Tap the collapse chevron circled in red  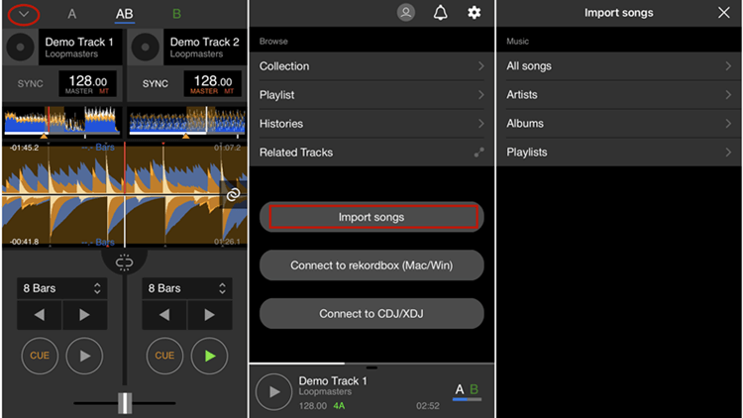[23, 14]
